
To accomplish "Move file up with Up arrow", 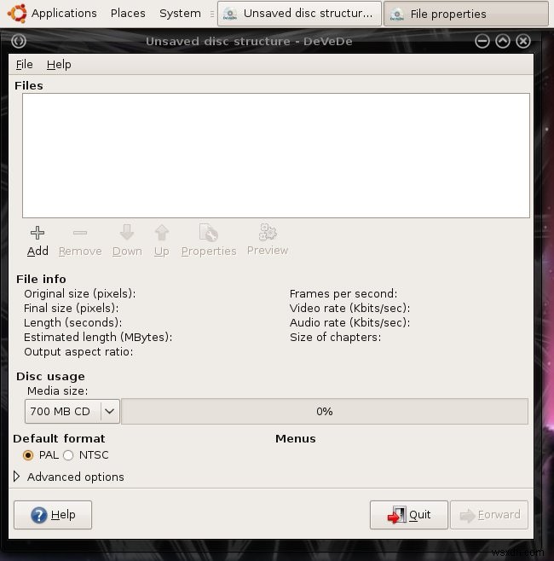I will tap(162, 233).
